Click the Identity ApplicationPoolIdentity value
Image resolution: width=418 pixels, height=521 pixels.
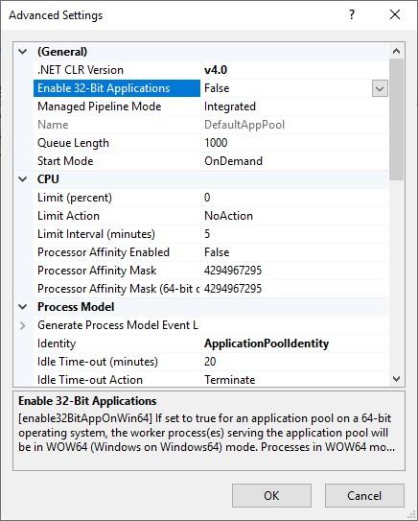click(x=267, y=343)
